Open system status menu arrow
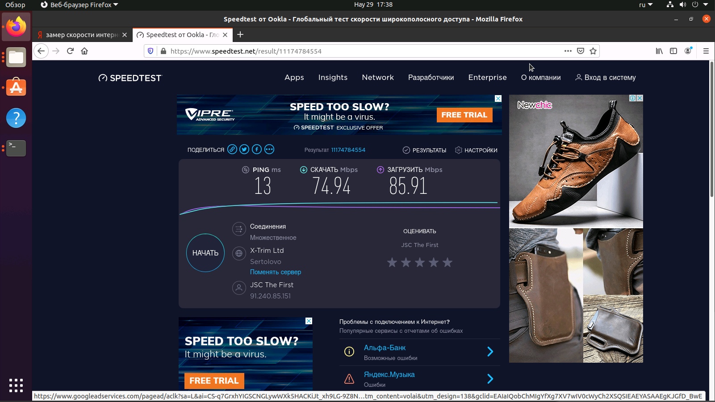This screenshot has height=402, width=715. (x=706, y=5)
